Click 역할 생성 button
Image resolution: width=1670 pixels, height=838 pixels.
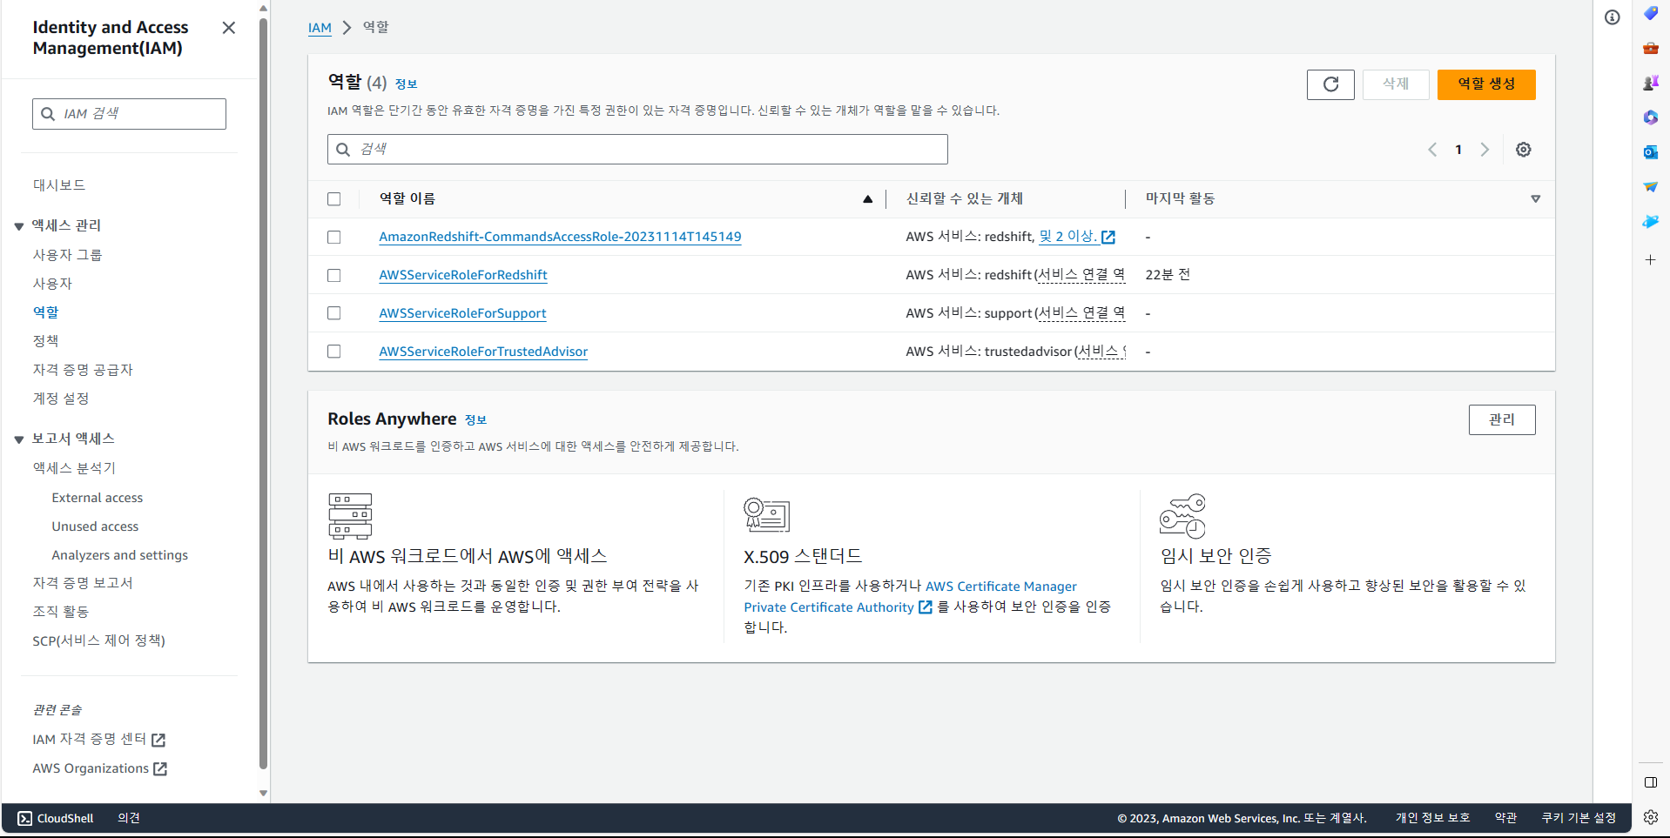[x=1486, y=84]
